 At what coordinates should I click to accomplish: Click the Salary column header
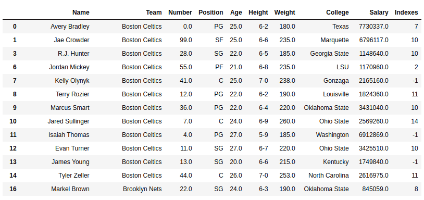379,12
